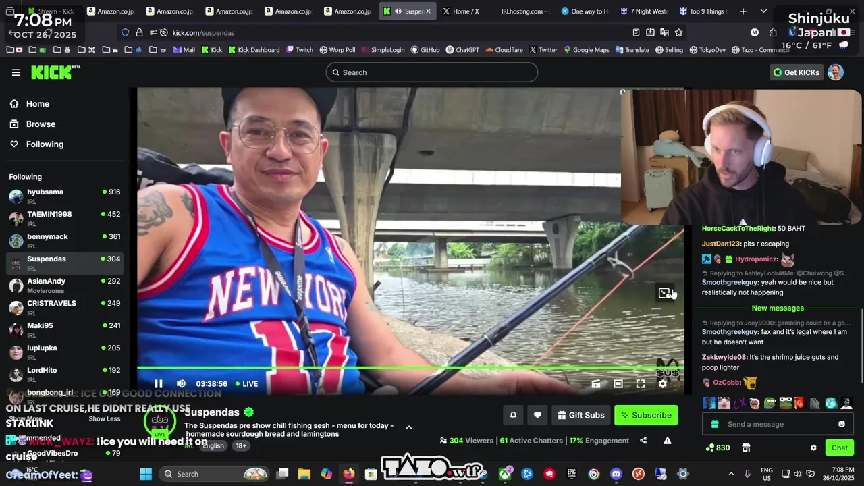Open Discord from the taskbar
Image resolution: width=864 pixels, height=486 pixels.
(x=616, y=474)
